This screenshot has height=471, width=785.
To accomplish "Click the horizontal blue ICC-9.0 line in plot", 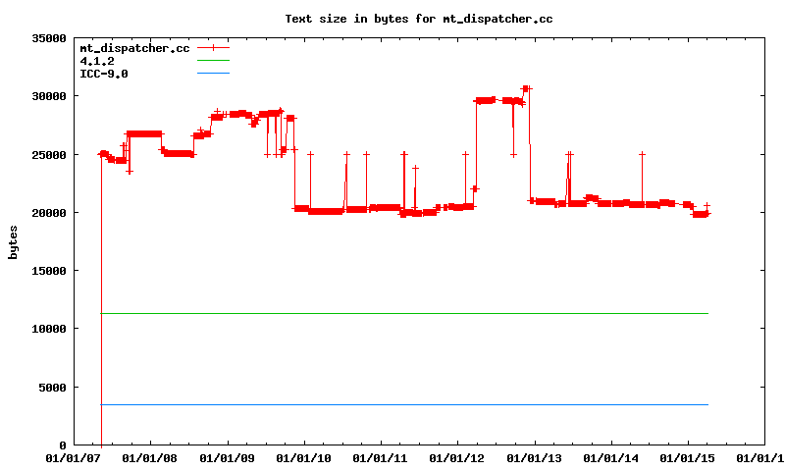I will (x=392, y=404).
